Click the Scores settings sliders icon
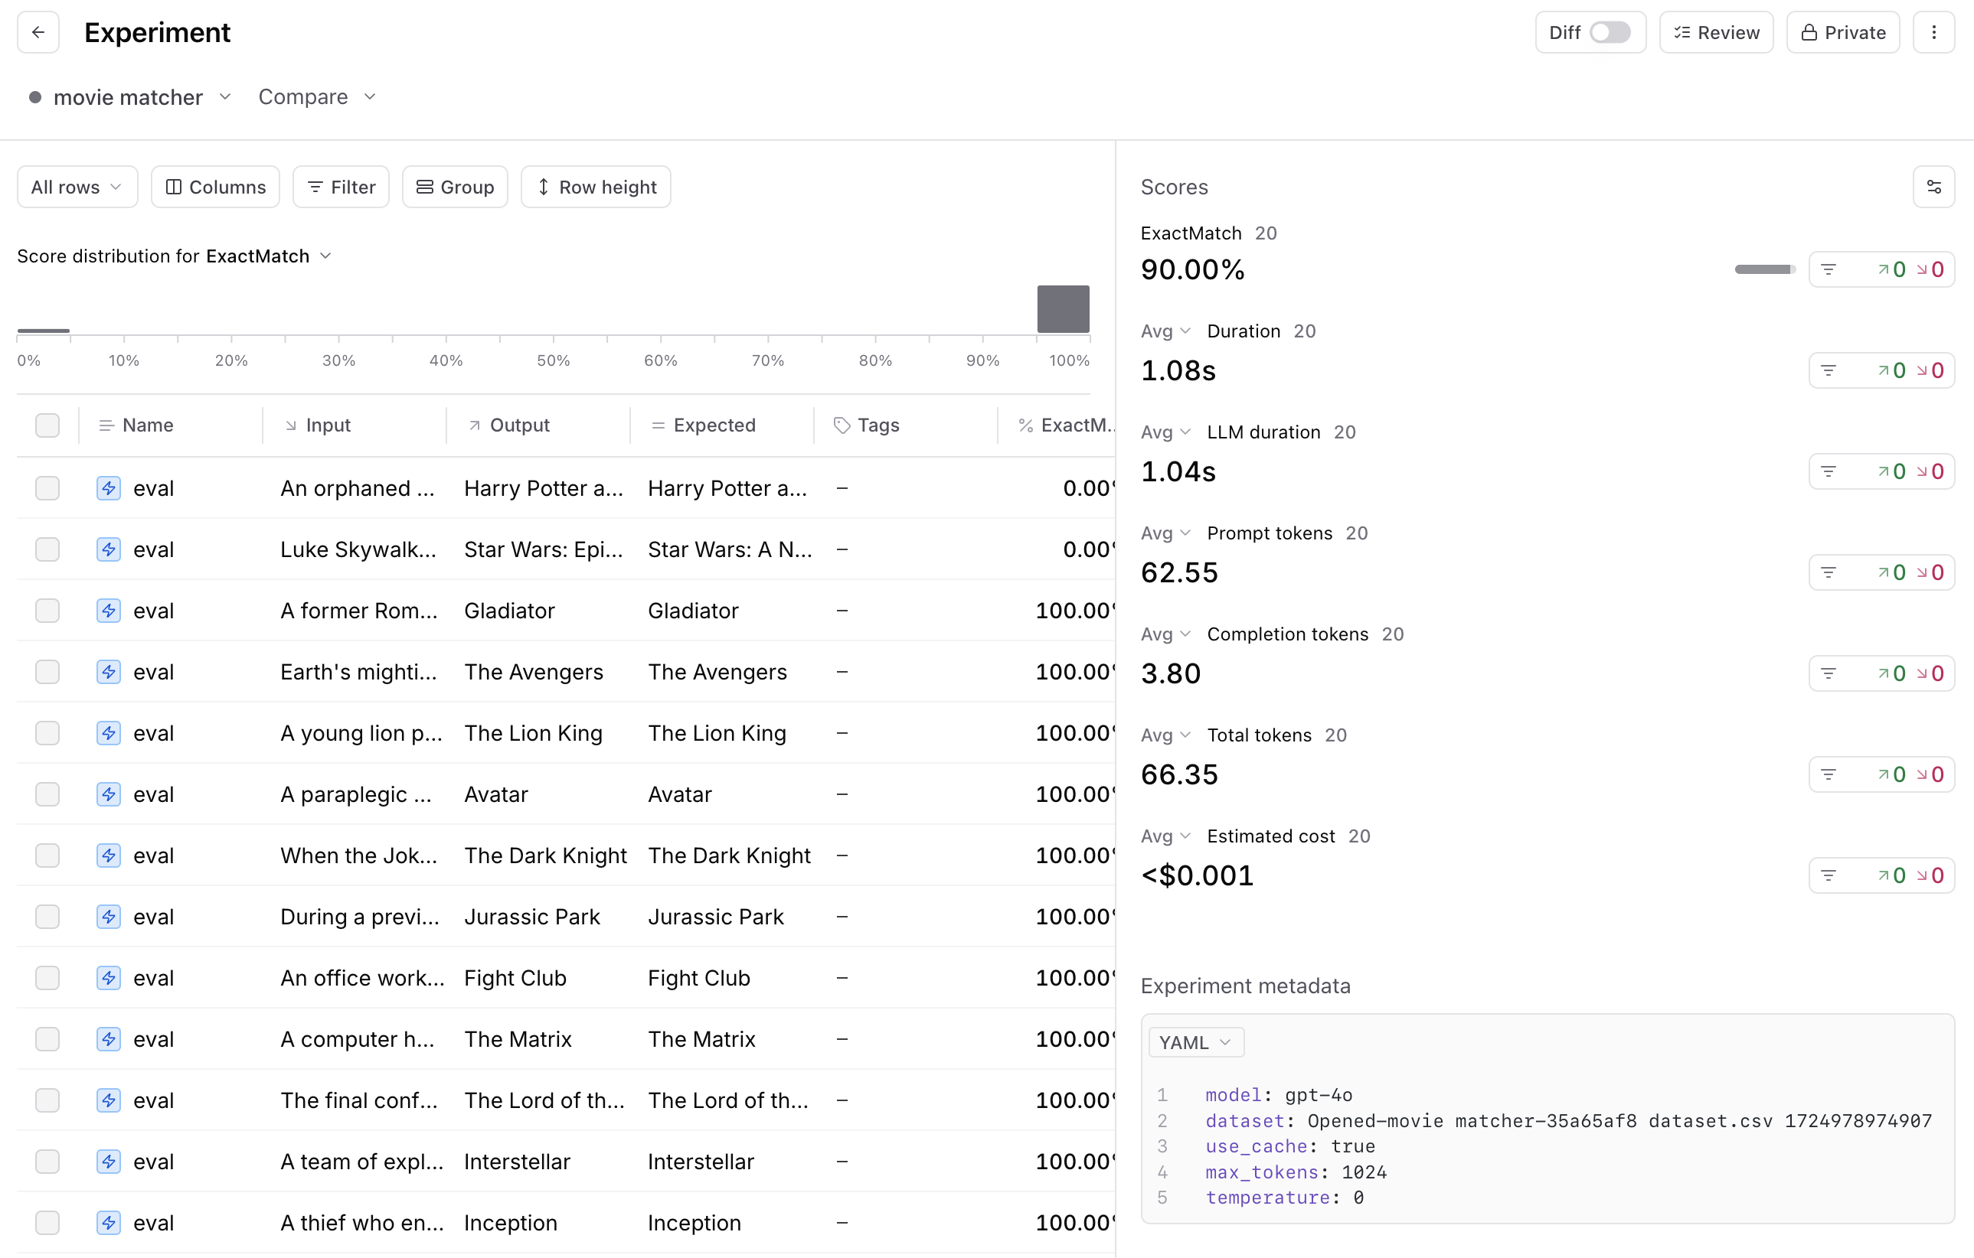Screen dimensions: 1974x1258 tap(1934, 187)
